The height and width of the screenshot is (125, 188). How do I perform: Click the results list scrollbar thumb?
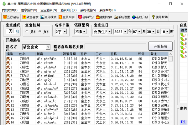170,59
